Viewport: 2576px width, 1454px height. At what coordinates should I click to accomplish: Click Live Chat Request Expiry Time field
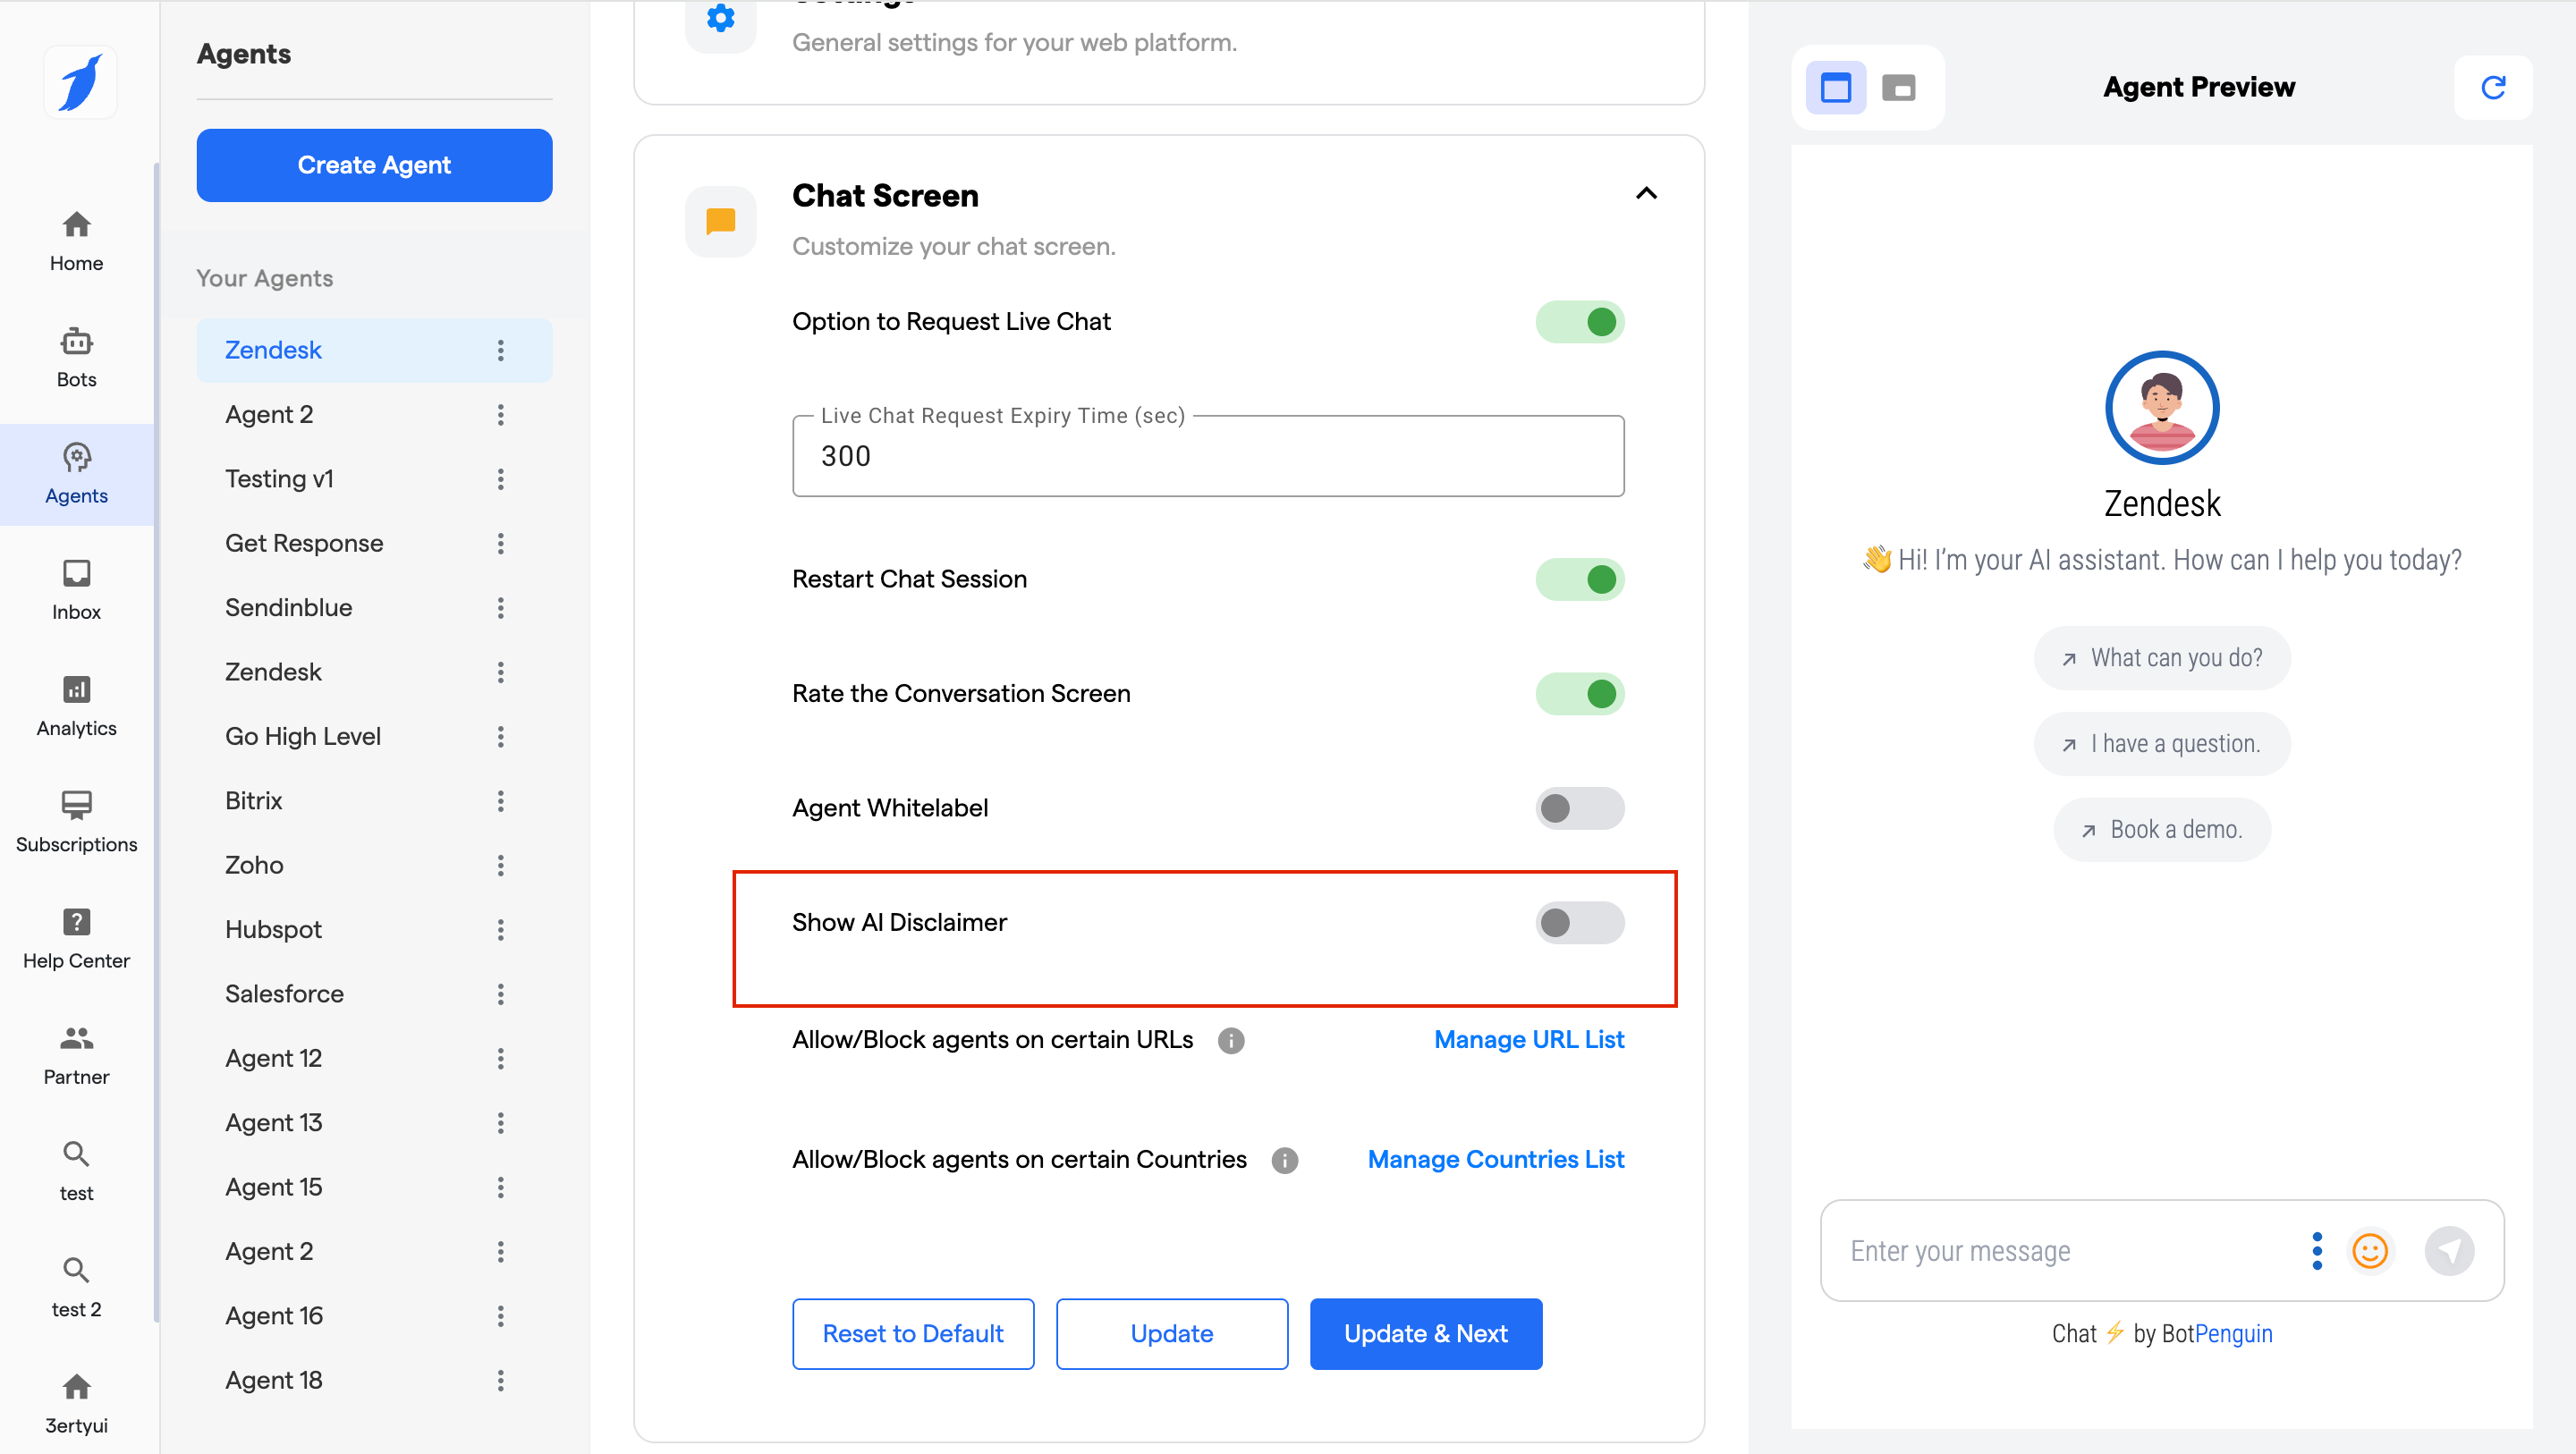(1207, 456)
